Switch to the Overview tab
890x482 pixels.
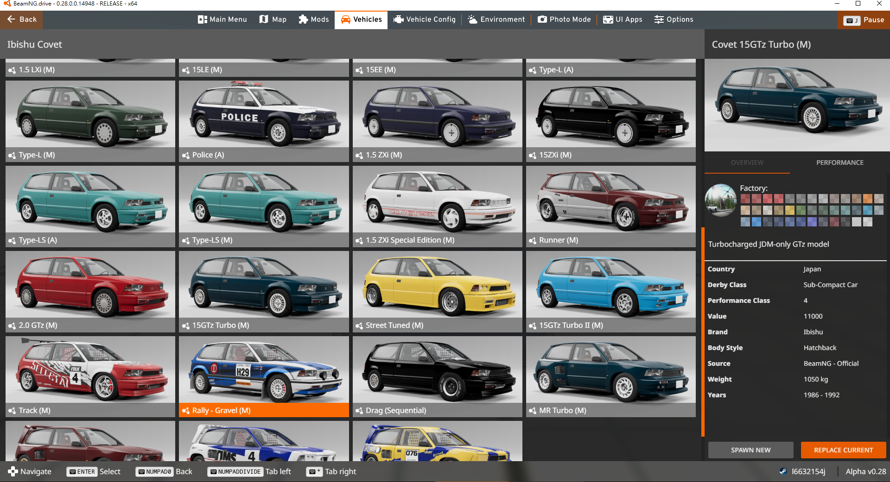pos(747,163)
